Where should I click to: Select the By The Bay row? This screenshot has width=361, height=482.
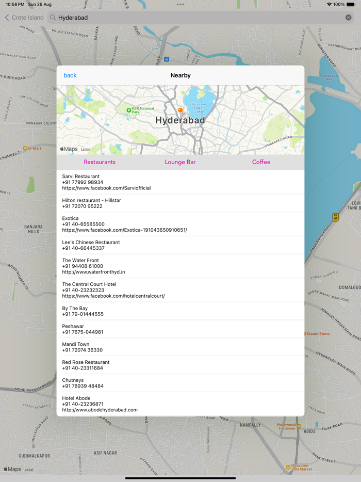coord(180,311)
